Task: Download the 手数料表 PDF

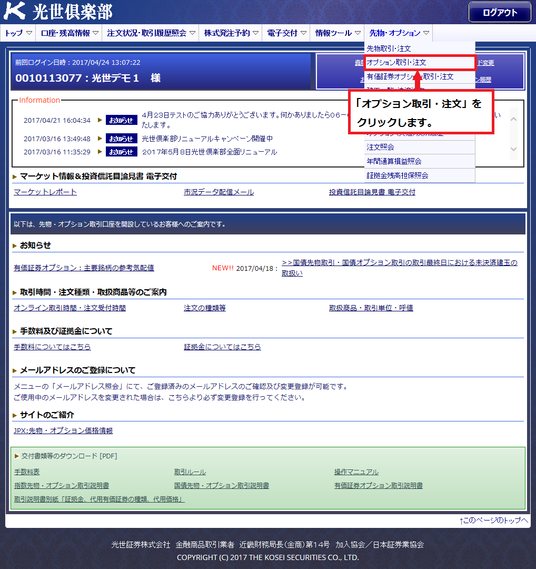Action: click(x=27, y=472)
